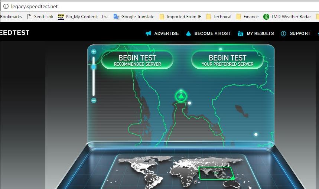Image resolution: width=319 pixels, height=189 pixels.
Task: Click the Technical folder icon
Action: point(209,17)
